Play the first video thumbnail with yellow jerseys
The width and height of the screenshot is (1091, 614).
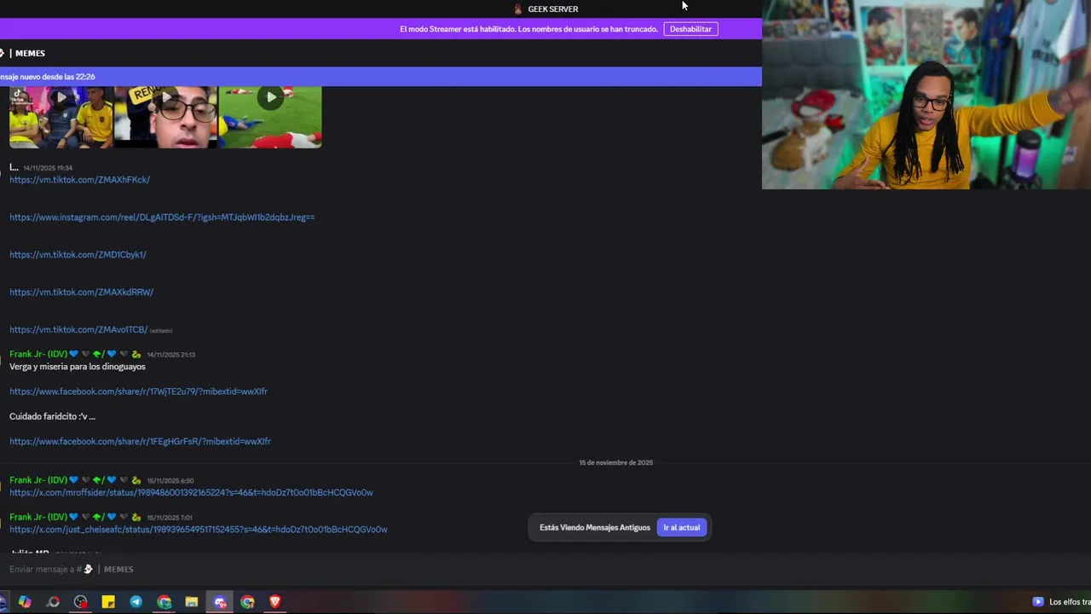click(x=61, y=118)
